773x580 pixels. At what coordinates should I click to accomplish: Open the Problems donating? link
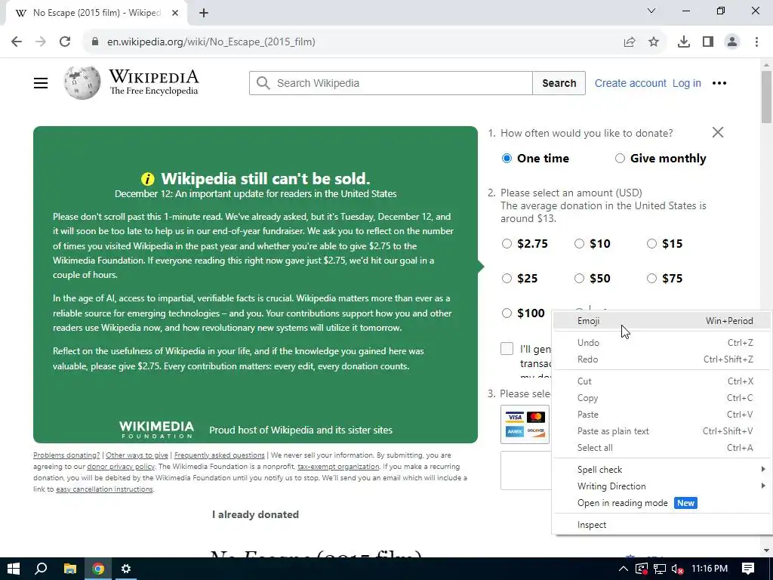(66, 455)
